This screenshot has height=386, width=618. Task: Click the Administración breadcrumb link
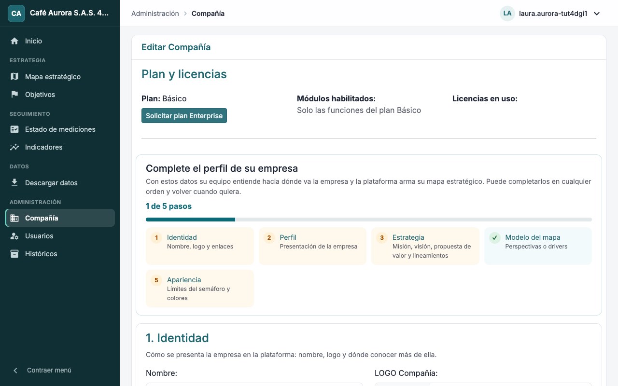point(155,14)
